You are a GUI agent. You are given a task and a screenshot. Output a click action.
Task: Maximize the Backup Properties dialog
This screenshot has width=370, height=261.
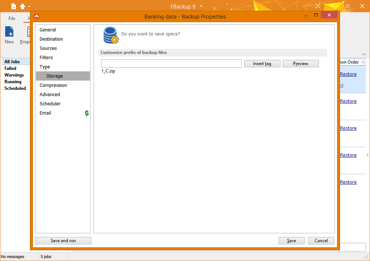tap(316, 15)
